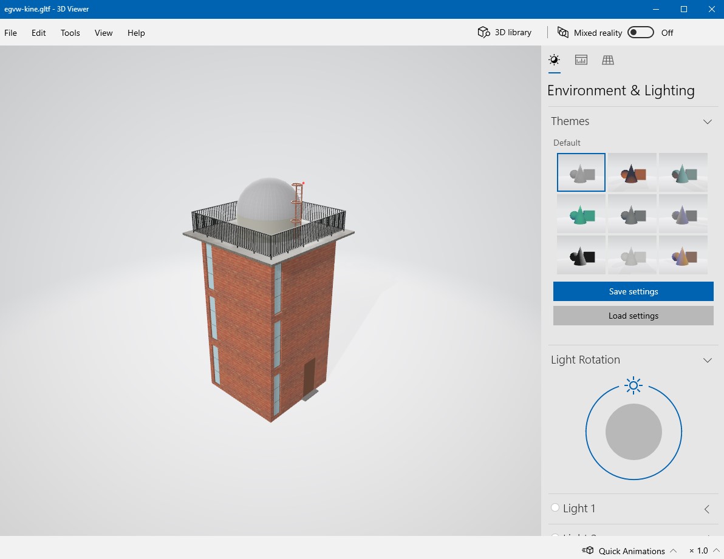Expand the Quick Animations menu arrow
This screenshot has height=559, width=724.
[673, 551]
